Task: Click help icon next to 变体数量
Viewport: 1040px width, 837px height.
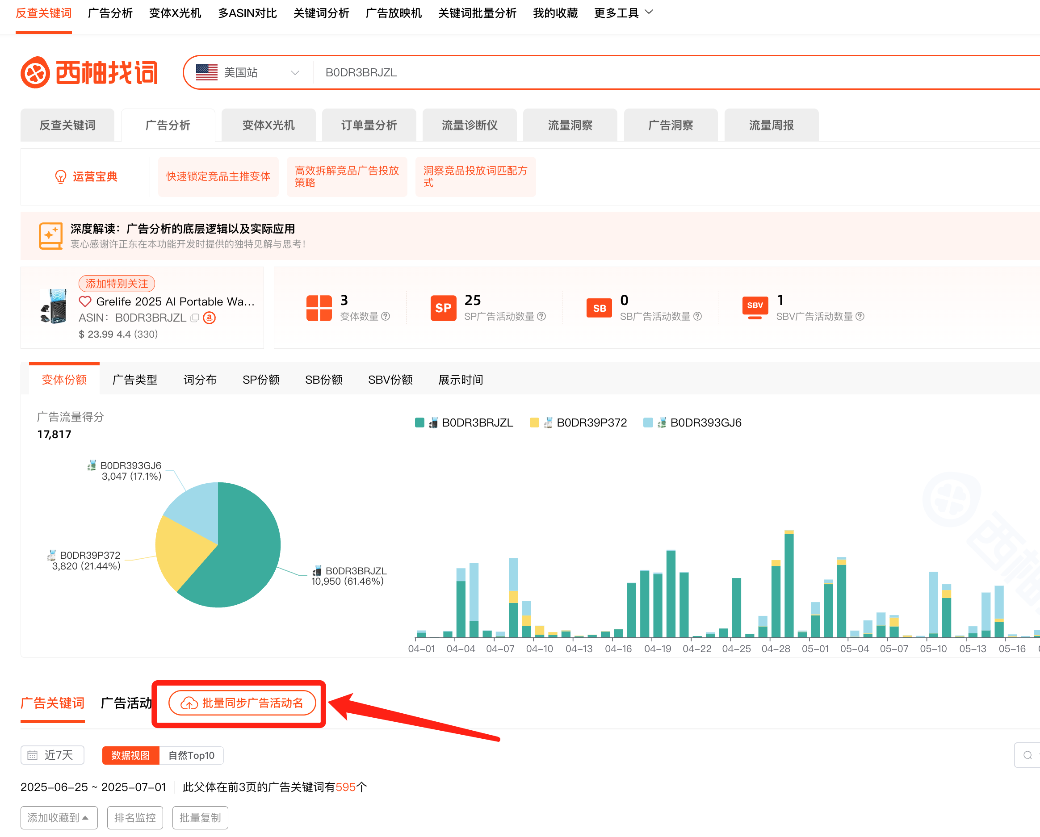Action: 386,316
